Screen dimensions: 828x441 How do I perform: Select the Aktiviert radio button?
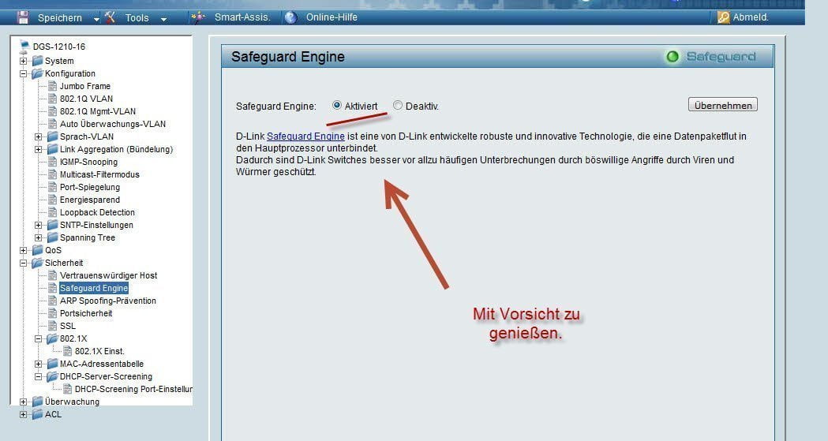tap(337, 105)
